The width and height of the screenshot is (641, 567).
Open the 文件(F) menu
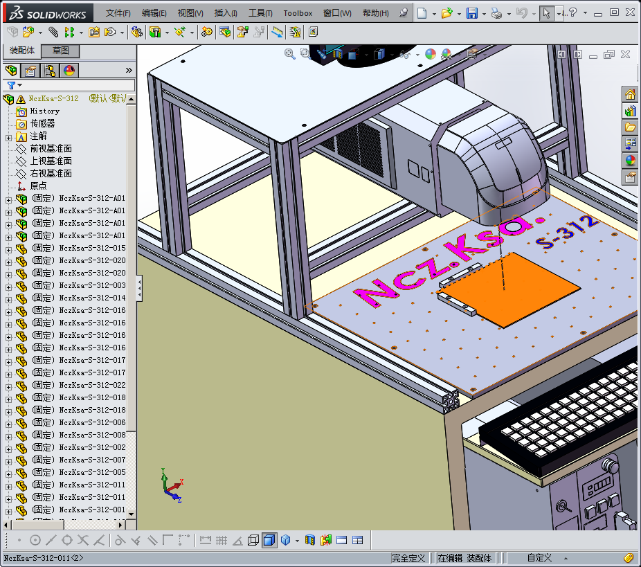pyautogui.click(x=118, y=13)
